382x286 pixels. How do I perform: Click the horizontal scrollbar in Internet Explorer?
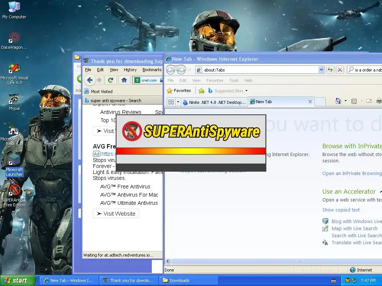click(273, 261)
